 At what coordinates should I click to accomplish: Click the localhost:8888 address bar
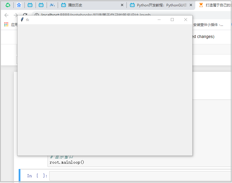point(96,14)
